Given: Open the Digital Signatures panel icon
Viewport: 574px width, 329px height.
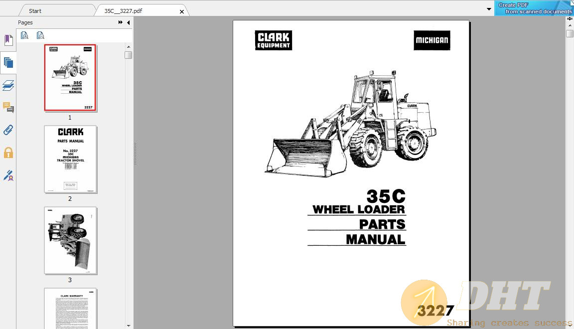Looking at the screenshot, I should pos(8,175).
